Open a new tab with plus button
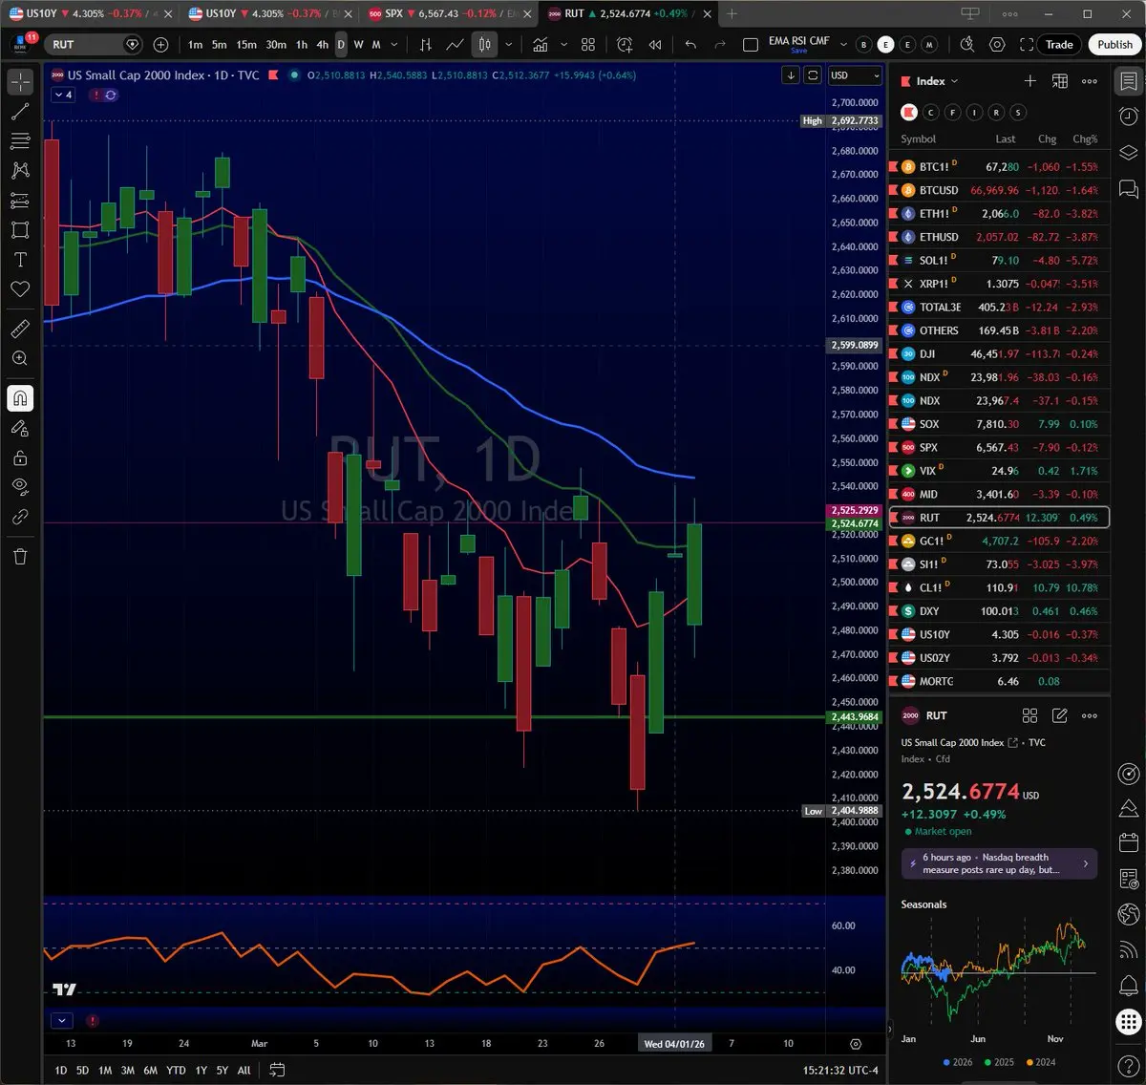 732,13
